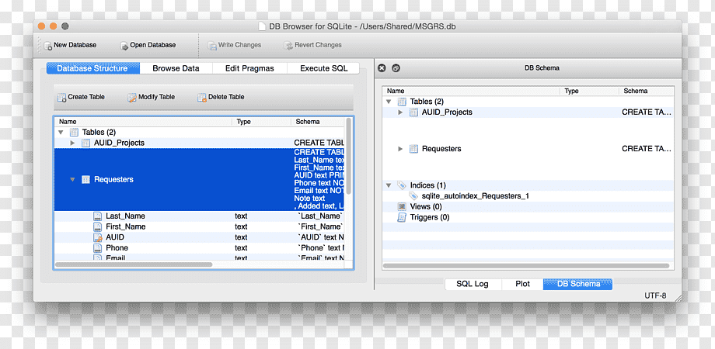
Task: Select the AUID field row text
Action: [115, 237]
